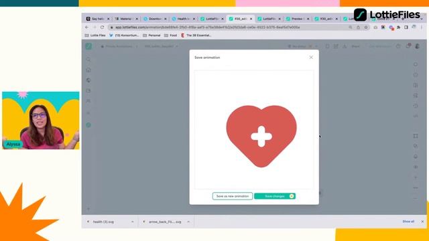The height and width of the screenshot is (241, 429).
Task: Click the home icon in the LottieFiles sidebar
Action: click(x=88, y=70)
